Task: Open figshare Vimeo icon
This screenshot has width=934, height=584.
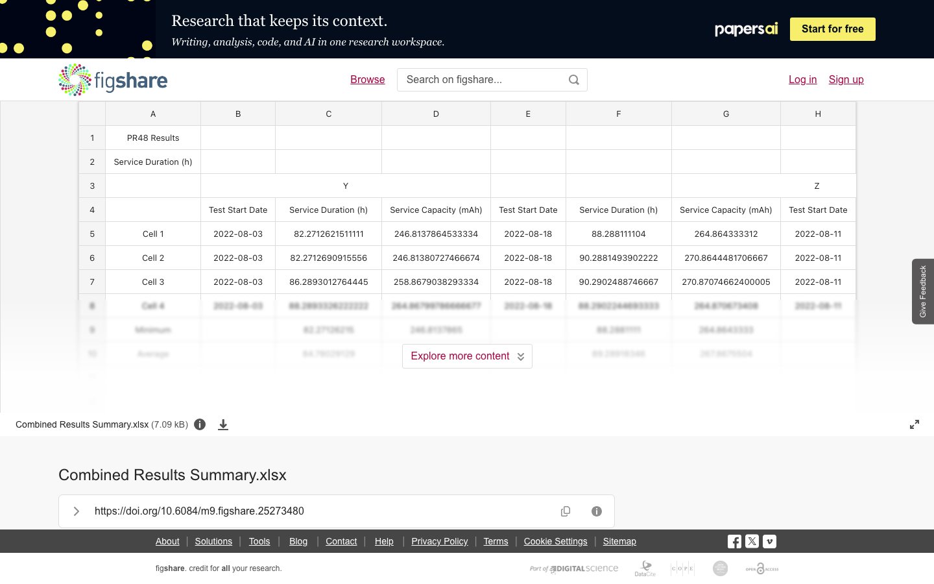Action: [769, 541]
